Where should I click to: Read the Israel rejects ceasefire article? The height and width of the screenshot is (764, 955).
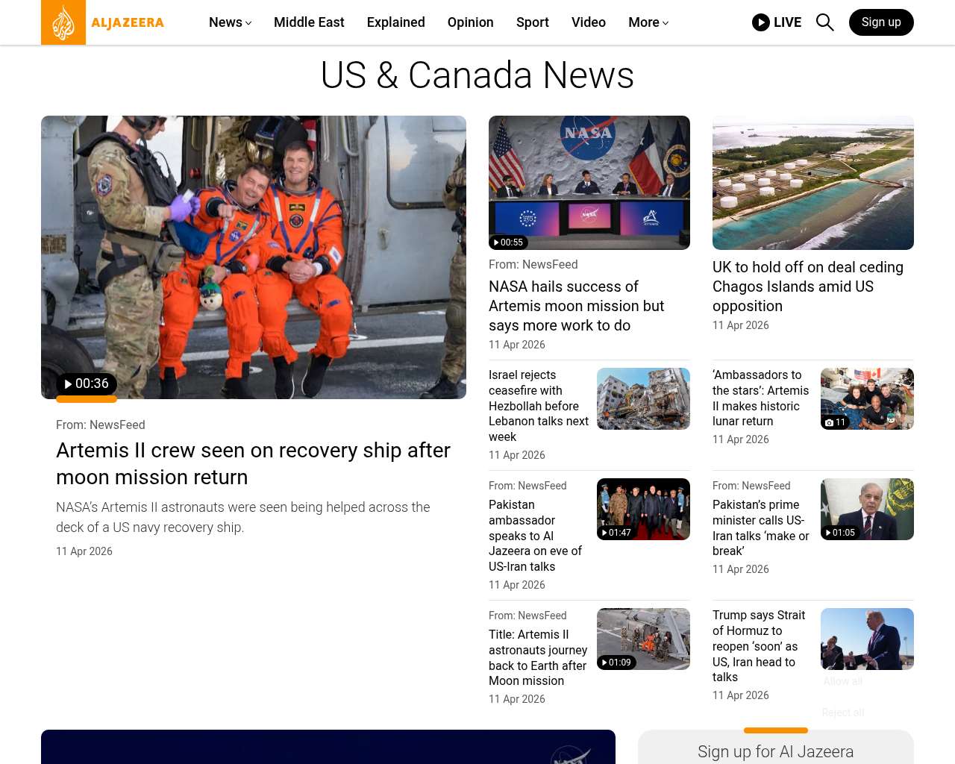(538, 406)
